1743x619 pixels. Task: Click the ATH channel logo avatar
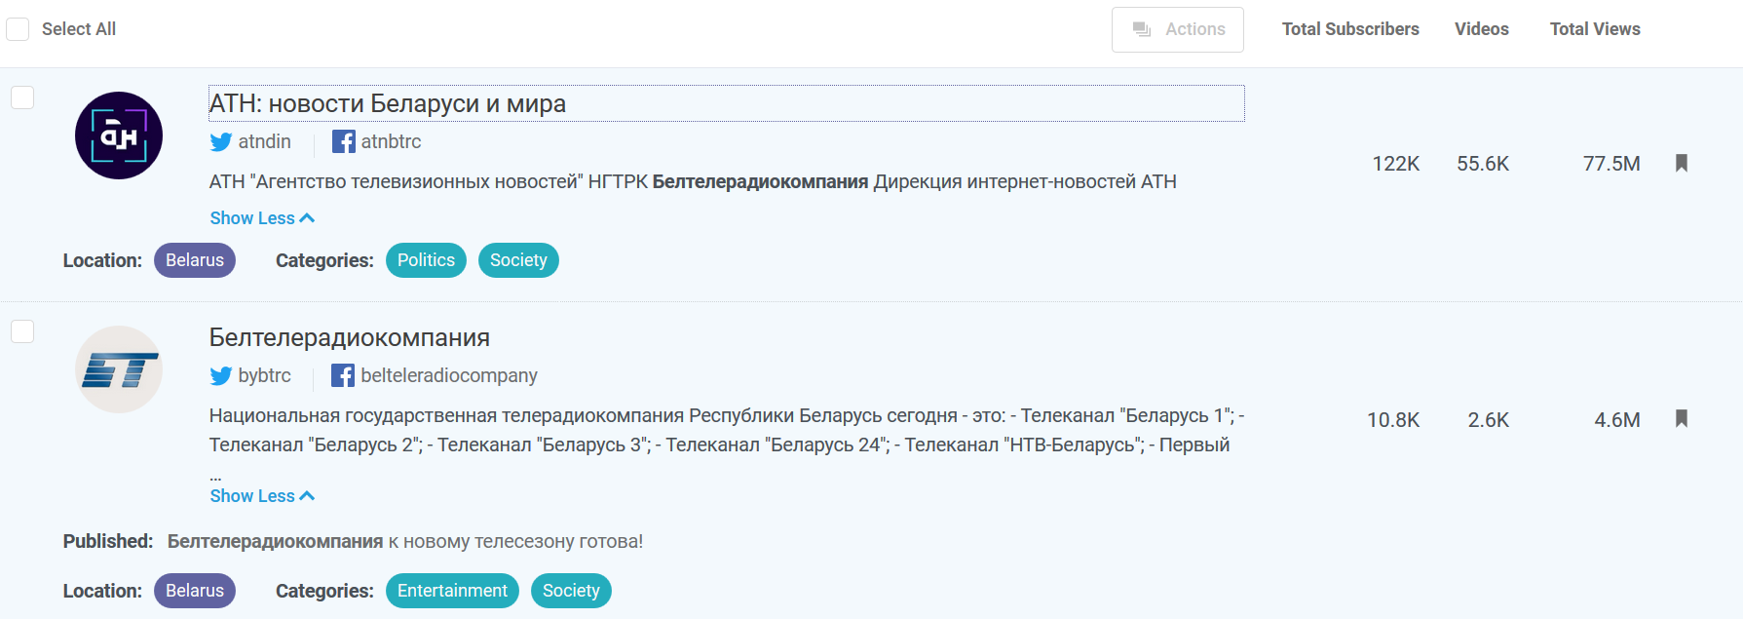(119, 135)
